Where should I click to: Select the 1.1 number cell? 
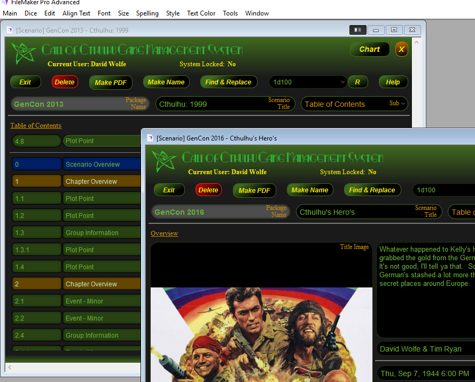tap(36, 199)
